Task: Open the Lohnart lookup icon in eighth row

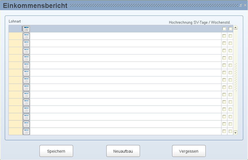Action: [x=26, y=80]
